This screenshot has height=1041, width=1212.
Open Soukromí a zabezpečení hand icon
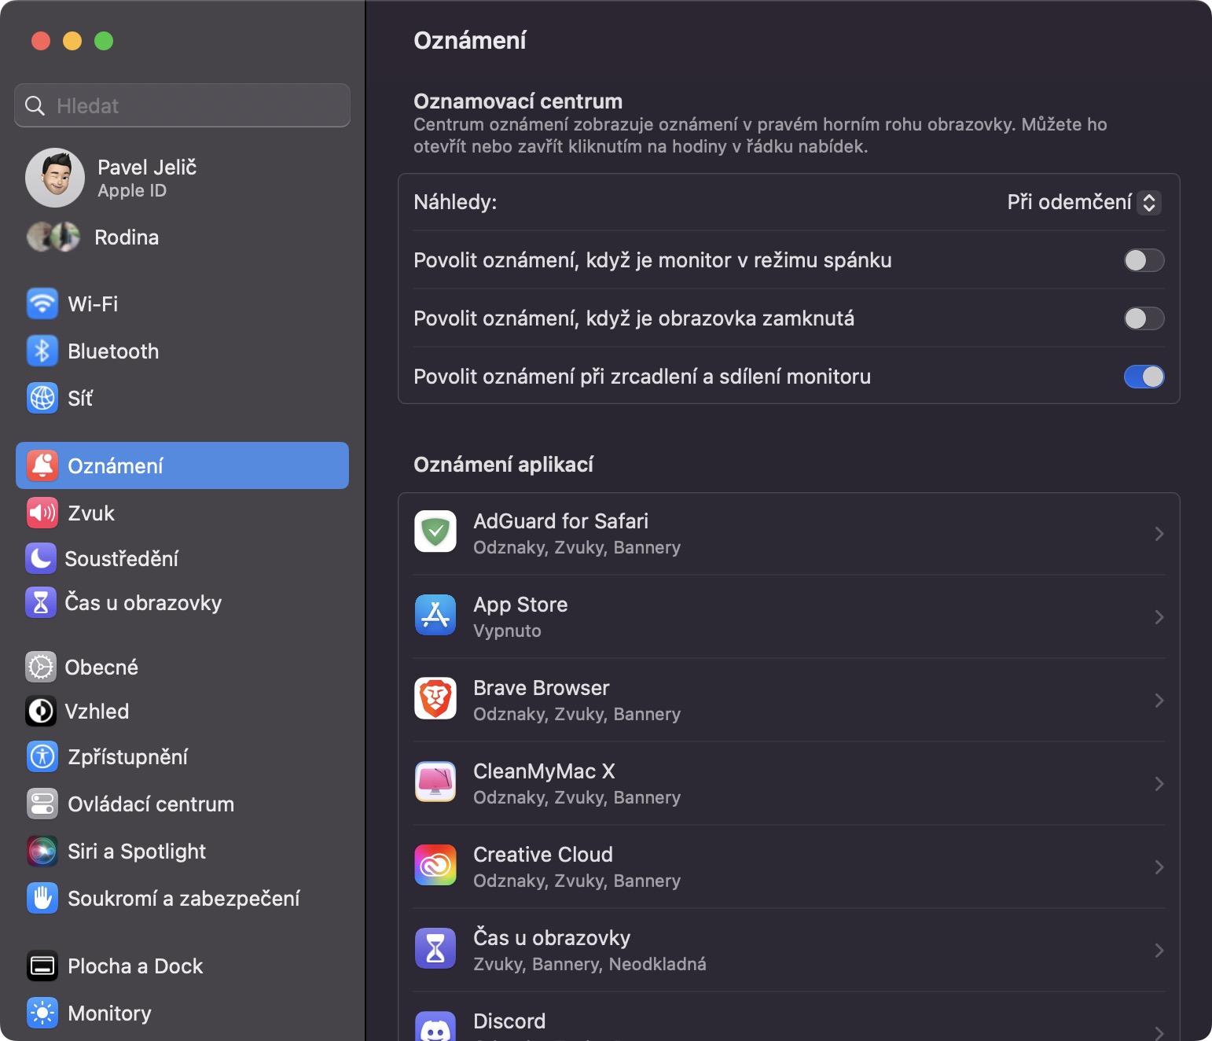(42, 898)
